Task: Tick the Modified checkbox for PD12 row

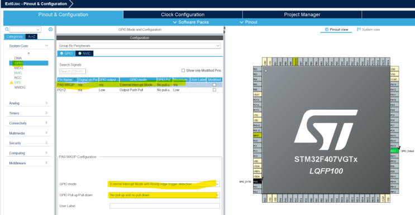Action: click(214, 90)
